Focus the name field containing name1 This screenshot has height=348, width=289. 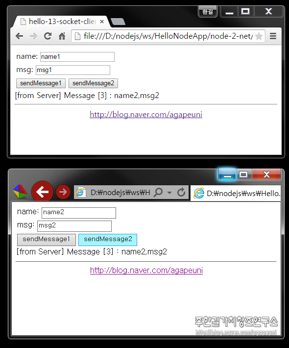(77, 57)
